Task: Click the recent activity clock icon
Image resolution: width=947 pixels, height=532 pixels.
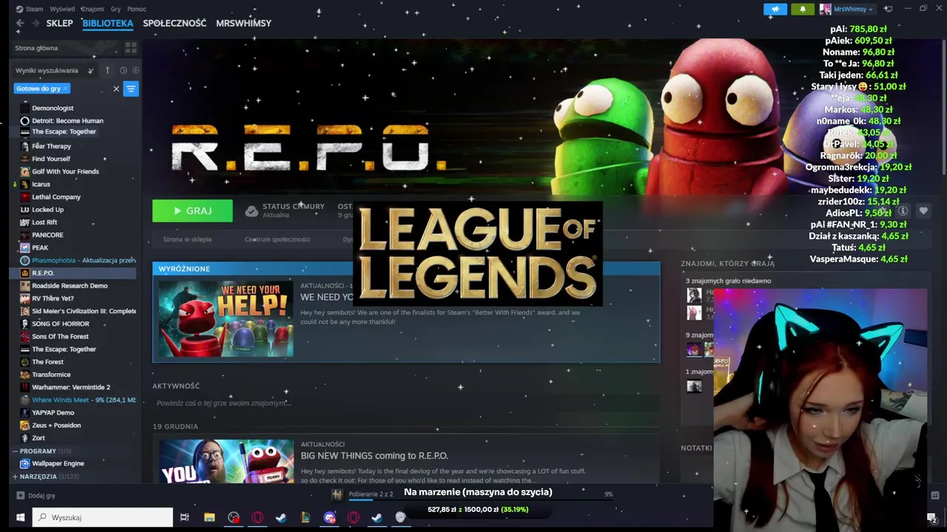Action: [x=124, y=70]
